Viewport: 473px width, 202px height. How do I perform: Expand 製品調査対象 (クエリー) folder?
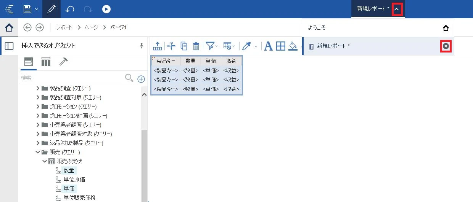tap(38, 97)
